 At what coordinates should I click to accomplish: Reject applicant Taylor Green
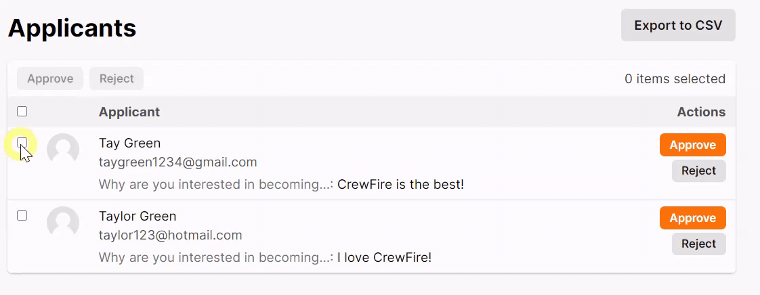(698, 244)
